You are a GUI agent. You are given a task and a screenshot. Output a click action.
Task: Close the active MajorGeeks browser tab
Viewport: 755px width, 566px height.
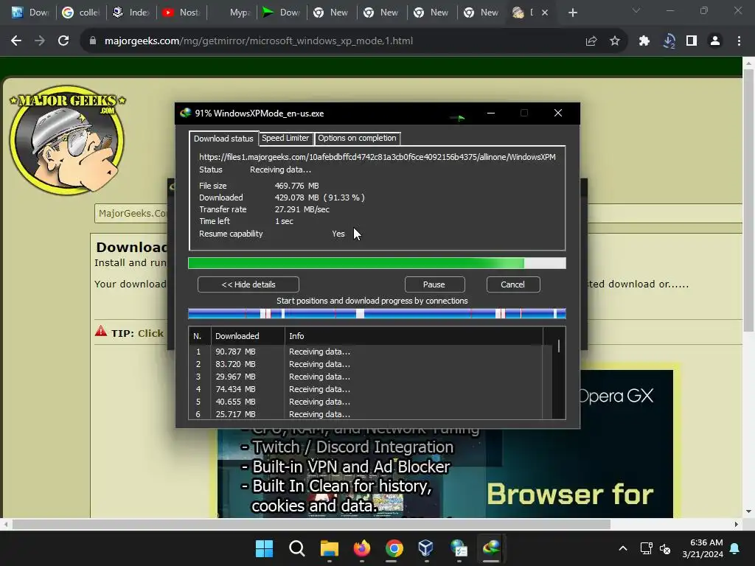coord(545,13)
